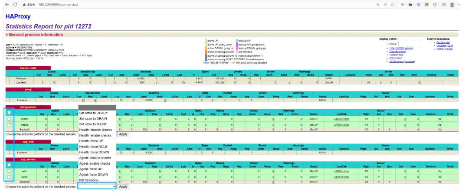The image size is (465, 195).
Task: Add page to favorites with star icon
Action: (x=393, y=4)
